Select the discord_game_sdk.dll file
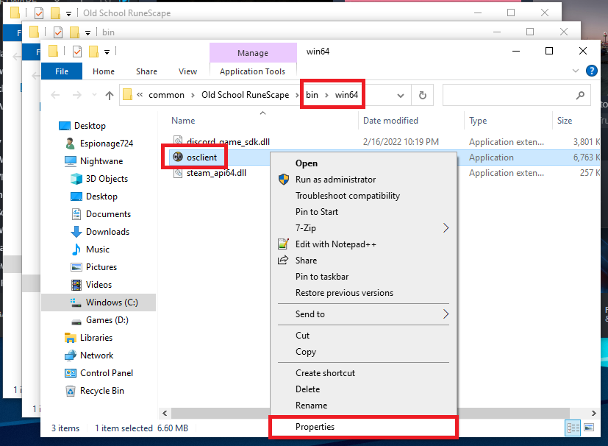 pyautogui.click(x=228, y=142)
